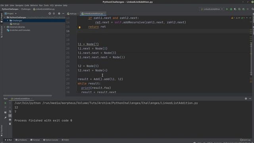Switch to the main.py editor tab
Image resolution: width=254 pixels, height=143 pixels.
72,14
